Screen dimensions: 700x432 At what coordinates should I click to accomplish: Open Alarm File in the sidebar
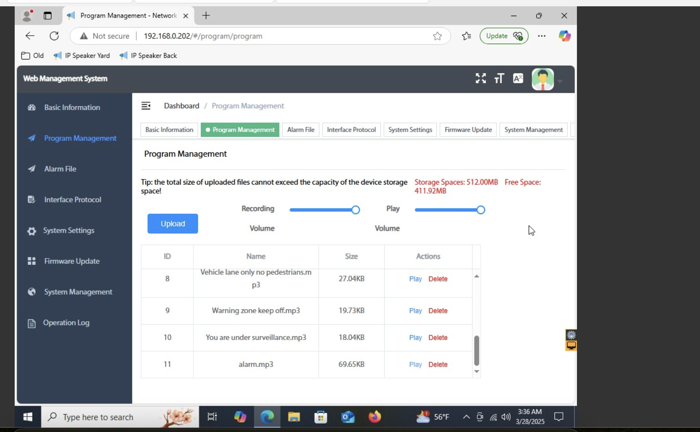click(x=60, y=169)
